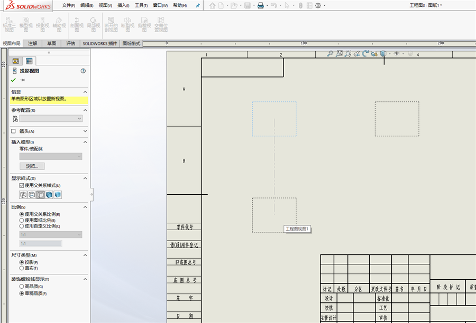
Task: Select Hidden Lines Removed display style
Action: (x=40, y=195)
